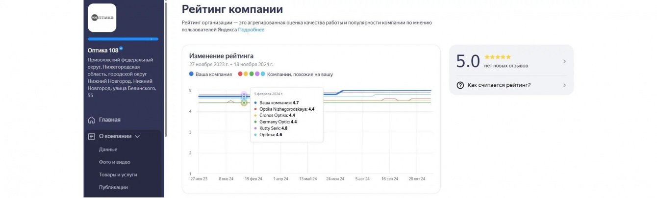Click the profile completion progress bar

pos(123,39)
